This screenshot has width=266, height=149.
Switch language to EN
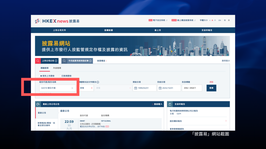pyautogui.click(x=220, y=20)
